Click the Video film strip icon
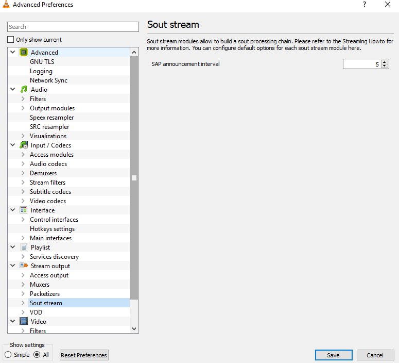Screen dimensions: 399x363 (x=24, y=321)
